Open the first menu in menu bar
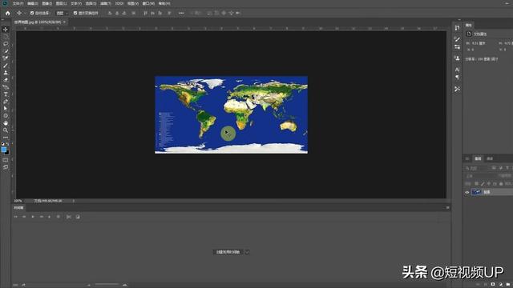513x288 pixels. [18, 3]
